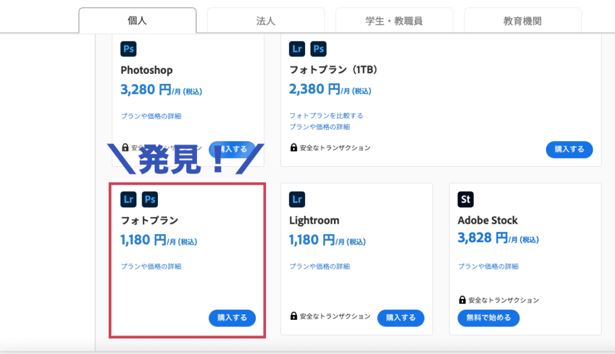Open the 学生・教職員 tab
Image resolution: width=615 pixels, height=354 pixels.
(394, 20)
